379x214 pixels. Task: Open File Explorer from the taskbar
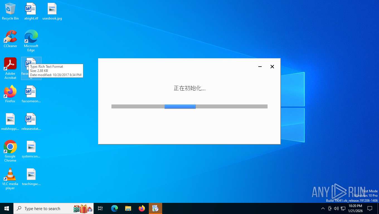[x=128, y=208]
